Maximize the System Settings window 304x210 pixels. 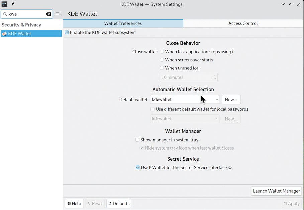click(291, 4)
